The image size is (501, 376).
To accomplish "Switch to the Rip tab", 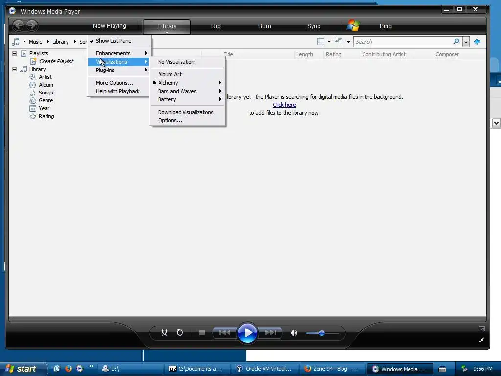I will (x=216, y=26).
